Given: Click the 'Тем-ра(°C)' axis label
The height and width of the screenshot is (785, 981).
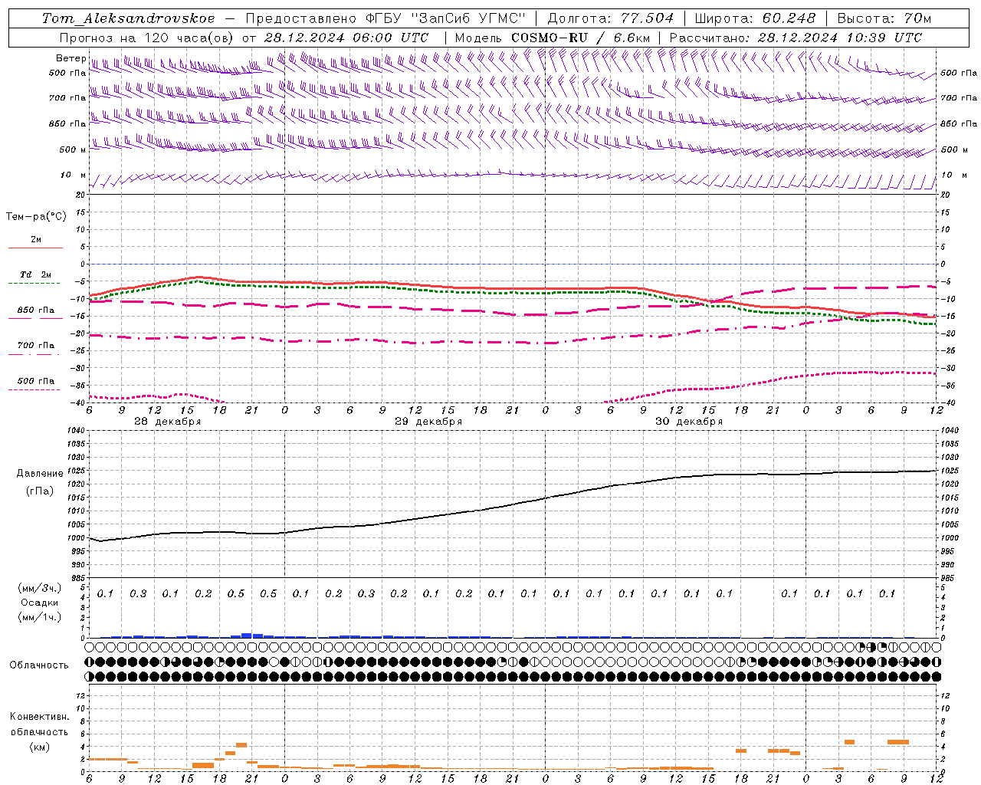Looking at the screenshot, I should pyautogui.click(x=36, y=217).
